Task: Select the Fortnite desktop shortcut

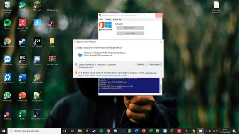Action: 37,24
